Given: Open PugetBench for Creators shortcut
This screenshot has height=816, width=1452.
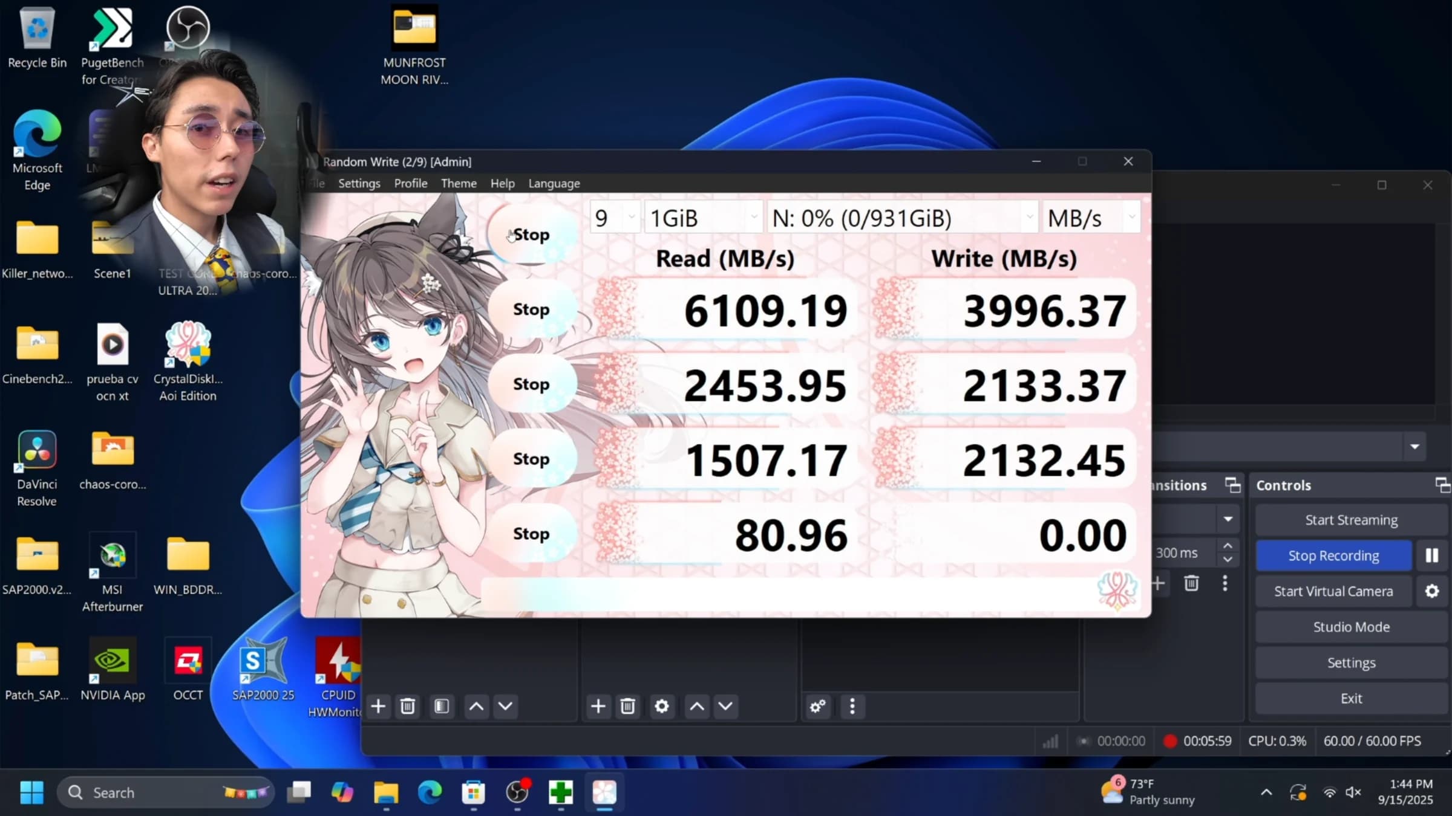Looking at the screenshot, I should 113,45.
